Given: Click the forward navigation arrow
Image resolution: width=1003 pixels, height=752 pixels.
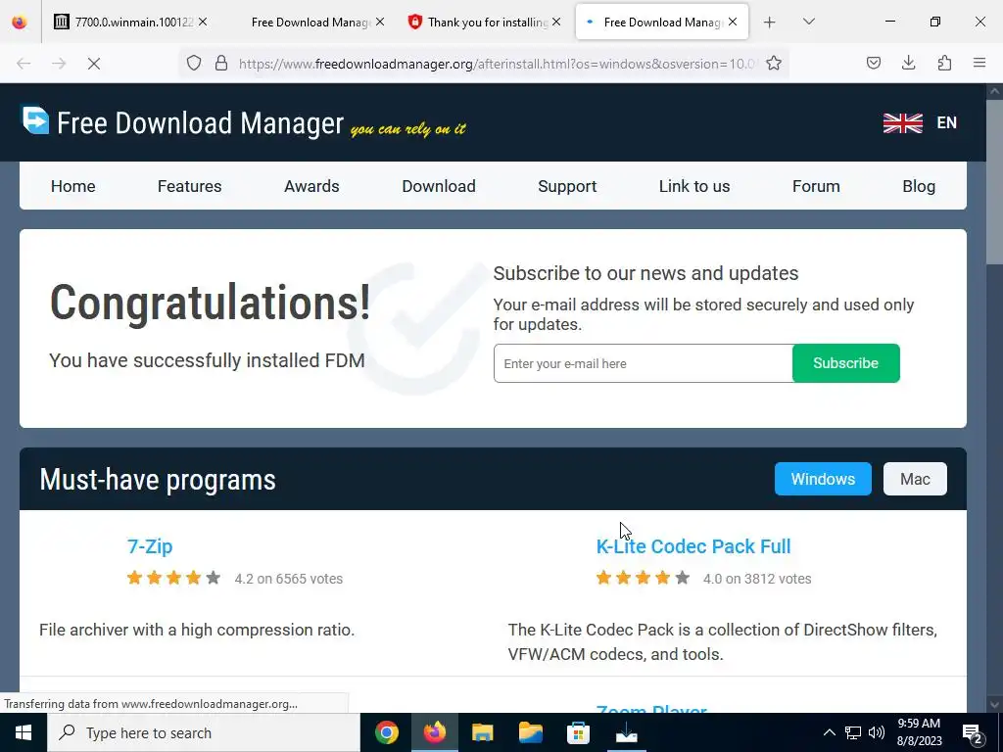Looking at the screenshot, I should 59,64.
